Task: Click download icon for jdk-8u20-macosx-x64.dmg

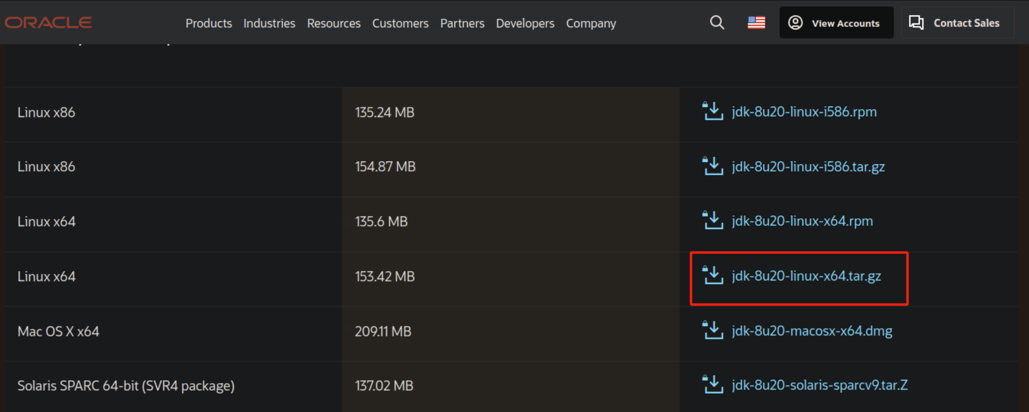Action: 712,331
